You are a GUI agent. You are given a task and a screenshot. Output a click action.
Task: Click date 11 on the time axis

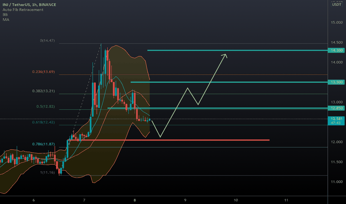(286, 200)
